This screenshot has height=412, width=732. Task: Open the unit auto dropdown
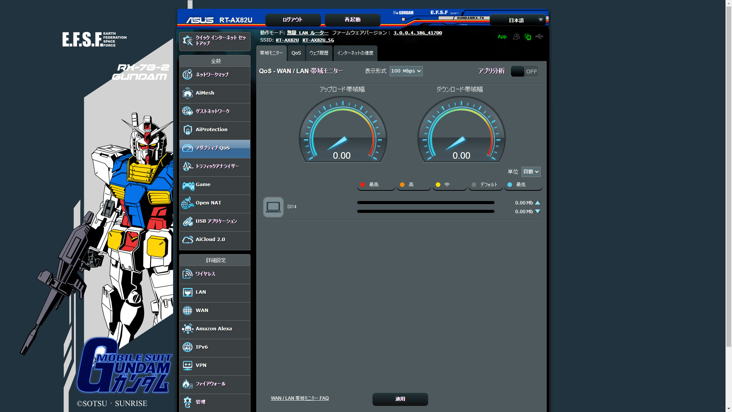tap(531, 172)
